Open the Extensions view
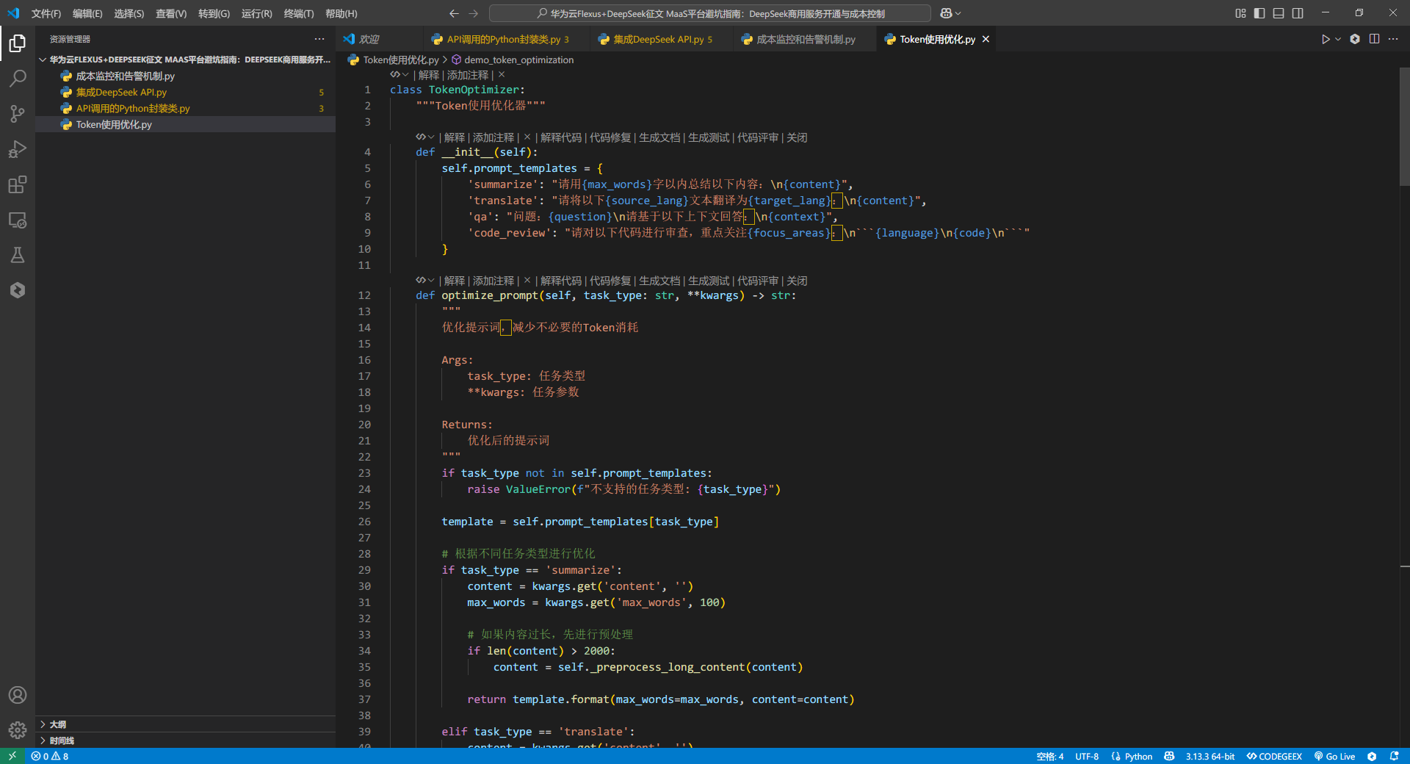 (18, 184)
